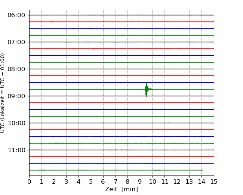Click the 09:00 time axis label
The height and width of the screenshot is (195, 243).
(x=16, y=96)
